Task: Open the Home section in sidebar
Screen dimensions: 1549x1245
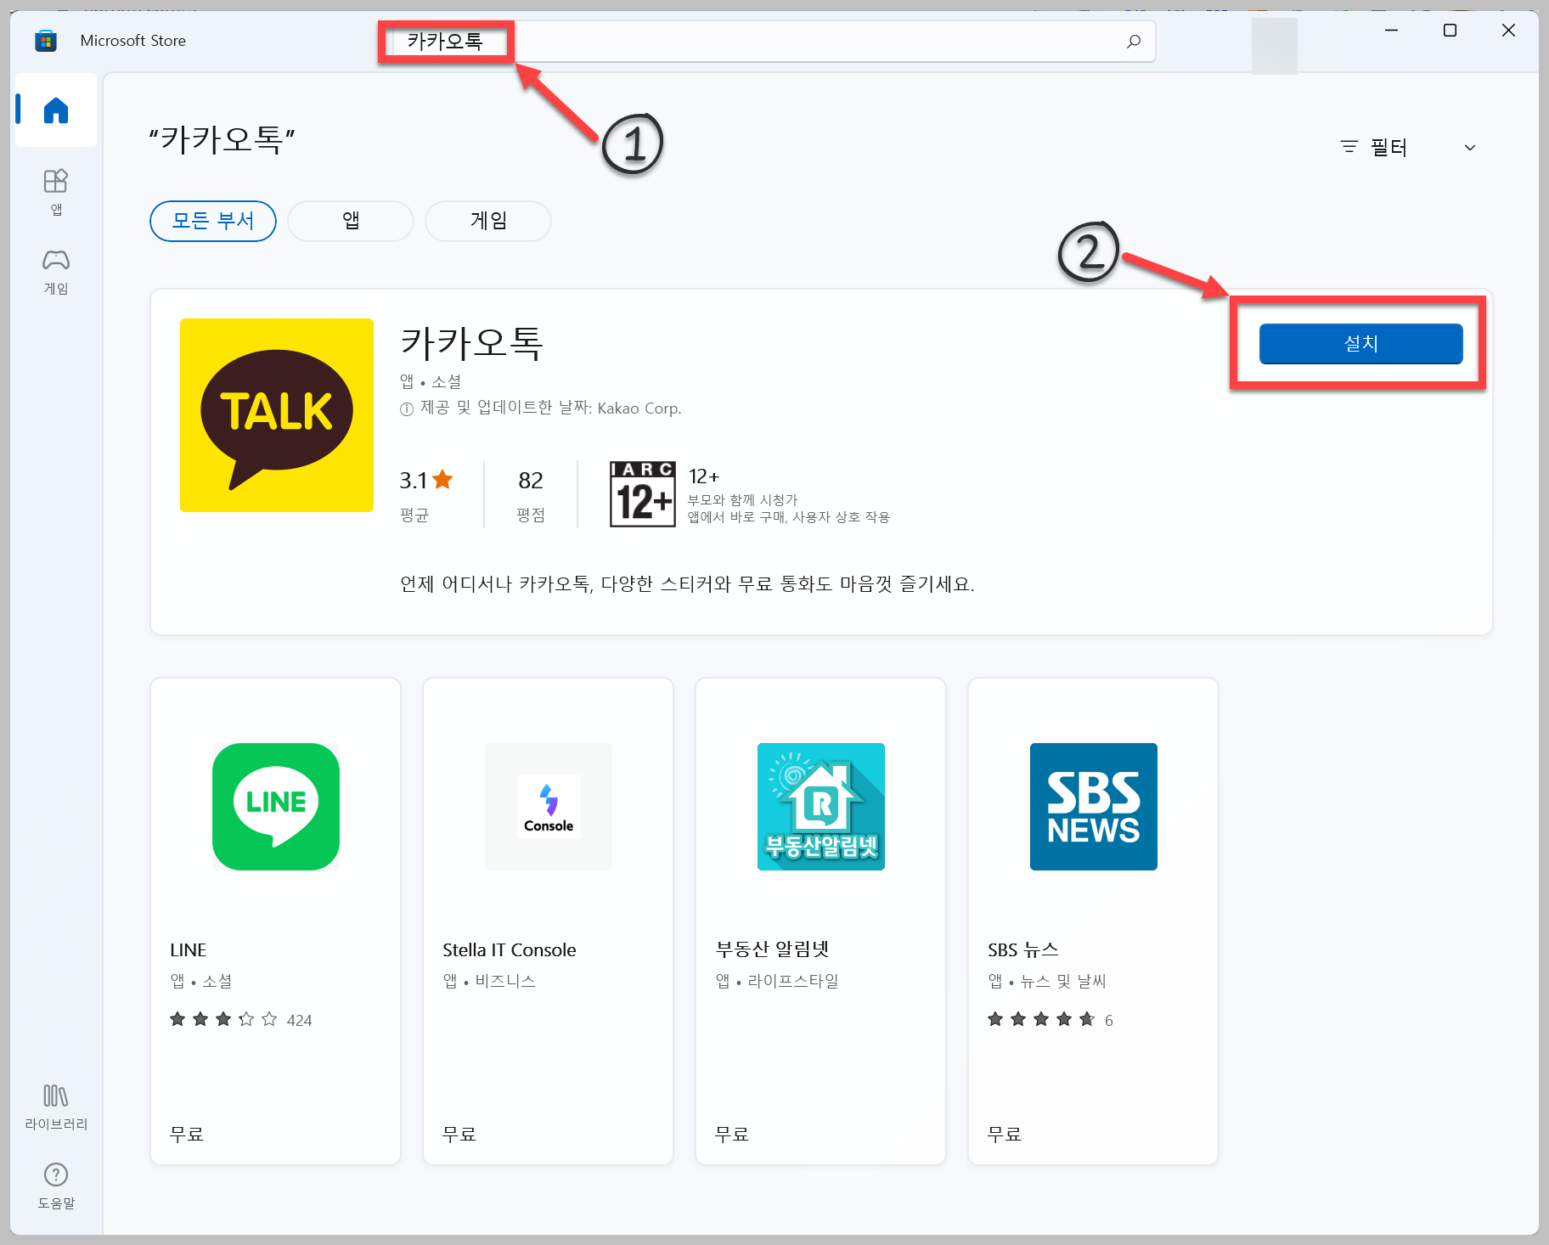Action: pyautogui.click(x=56, y=110)
